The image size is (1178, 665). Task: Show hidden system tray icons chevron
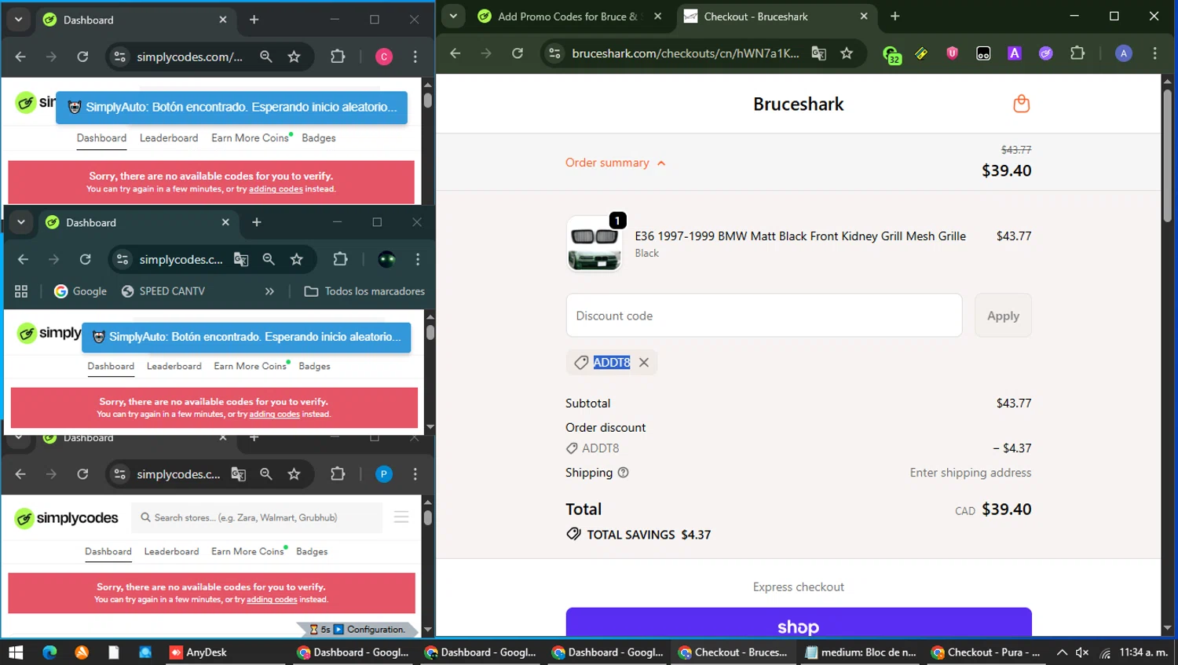(x=1062, y=652)
